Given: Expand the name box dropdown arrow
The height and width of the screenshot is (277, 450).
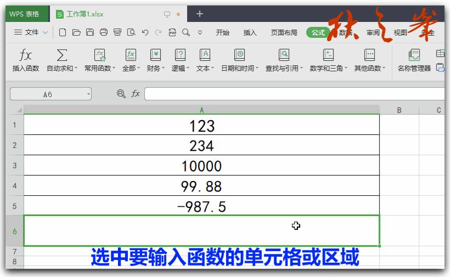Looking at the screenshot, I should pyautogui.click(x=88, y=94).
